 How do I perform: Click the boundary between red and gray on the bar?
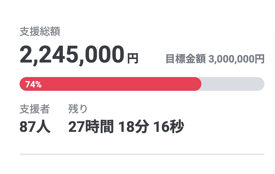coord(201,84)
